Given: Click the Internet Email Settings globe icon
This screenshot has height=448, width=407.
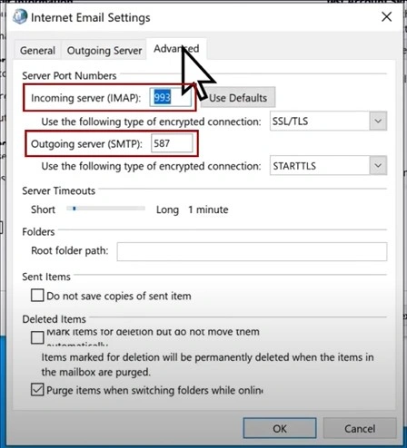Looking at the screenshot, I should pyautogui.click(x=20, y=16).
